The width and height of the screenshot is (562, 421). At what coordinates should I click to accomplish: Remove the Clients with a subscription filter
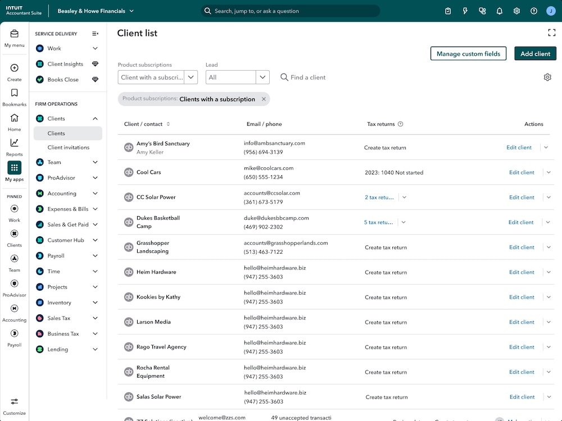262,98
